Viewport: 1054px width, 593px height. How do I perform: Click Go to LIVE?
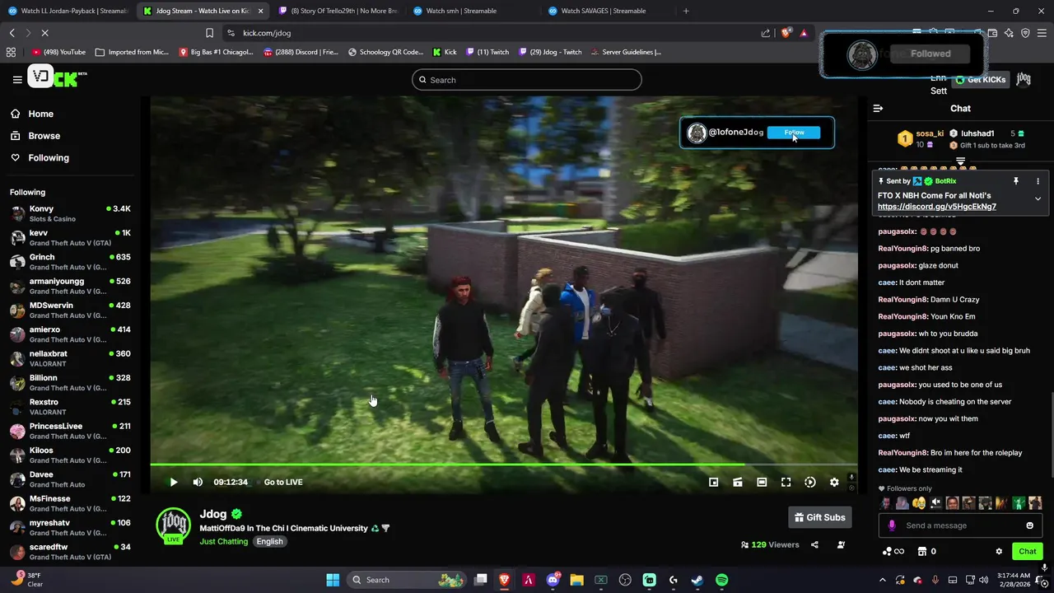coord(283,482)
